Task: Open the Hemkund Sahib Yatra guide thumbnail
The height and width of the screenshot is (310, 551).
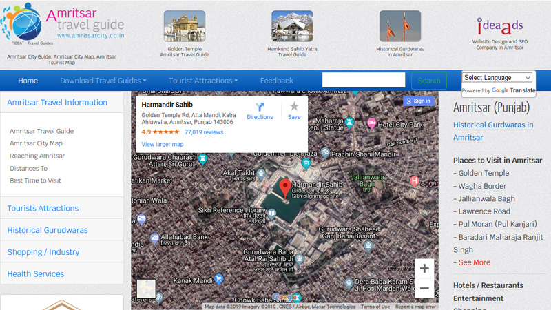Action: [x=292, y=26]
